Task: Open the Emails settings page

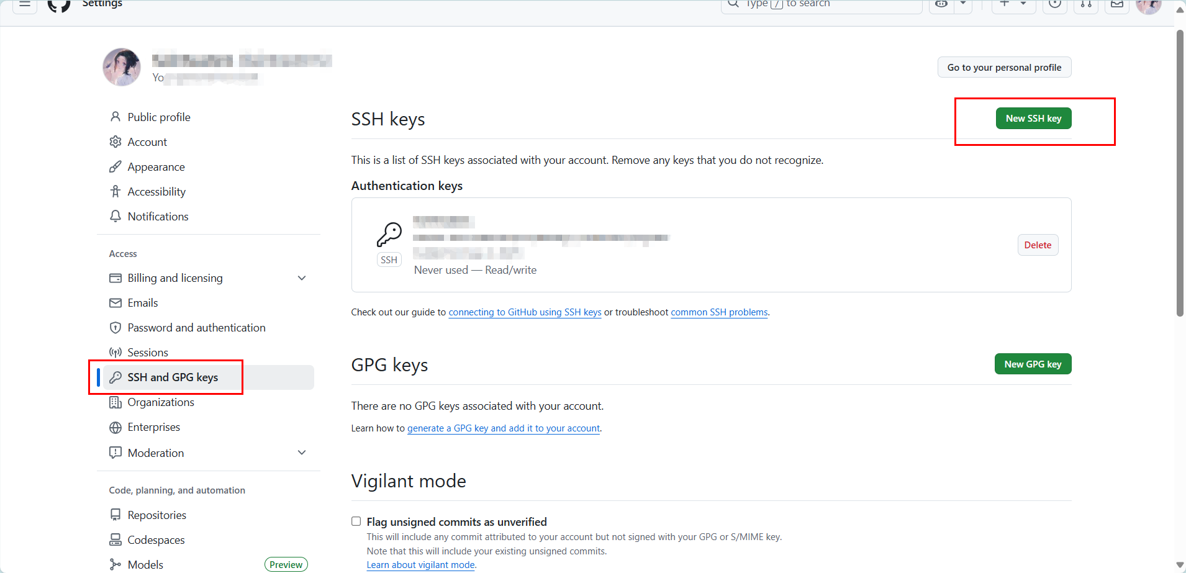Action: tap(143, 303)
